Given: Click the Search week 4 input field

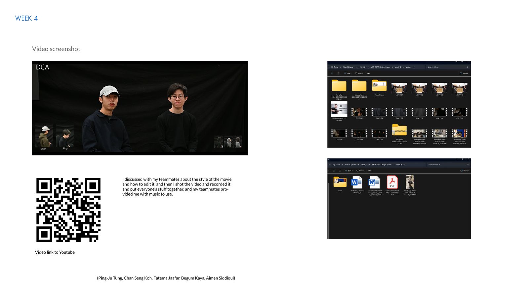Looking at the screenshot, I should tap(448, 164).
